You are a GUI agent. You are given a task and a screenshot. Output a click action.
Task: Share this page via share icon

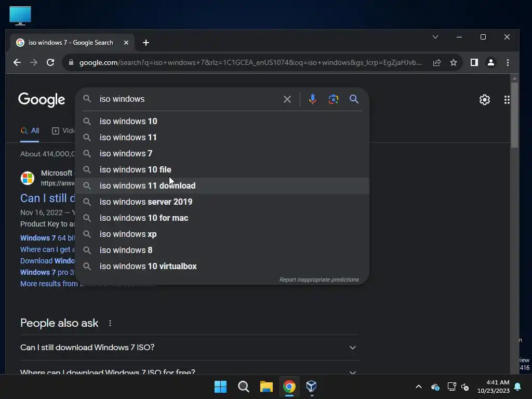coord(436,62)
